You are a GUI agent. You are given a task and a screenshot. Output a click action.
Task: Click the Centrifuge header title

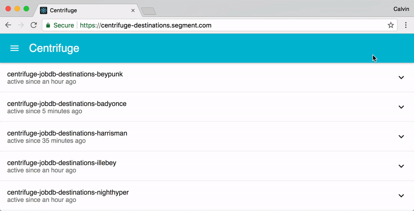(x=54, y=49)
